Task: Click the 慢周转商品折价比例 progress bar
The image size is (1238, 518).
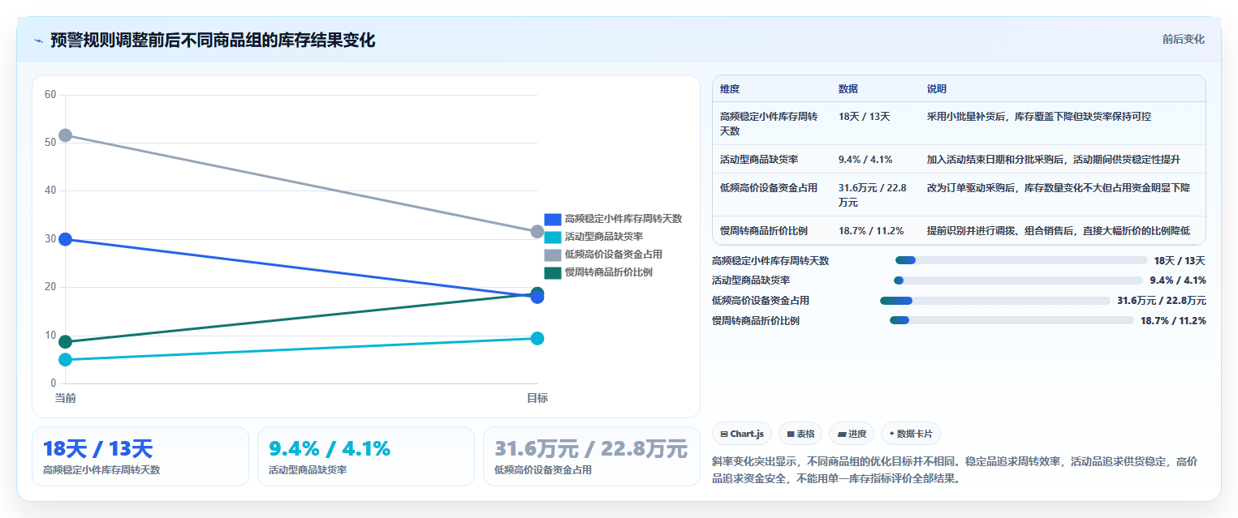Action: 1012,320
